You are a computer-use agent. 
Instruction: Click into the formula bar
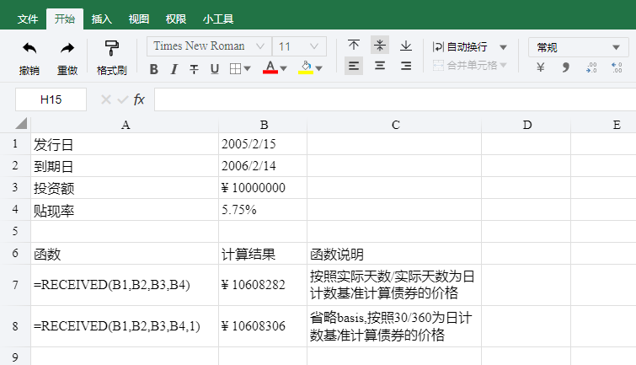[x=395, y=99]
